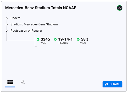This screenshot has width=128, height=92.
Task: Click the Unders filter text
Action: [x=15, y=18]
